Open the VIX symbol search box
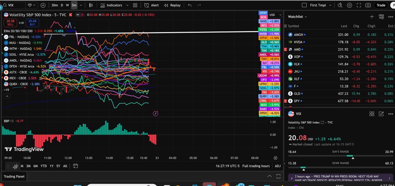The image size is (395, 186). click(x=14, y=5)
